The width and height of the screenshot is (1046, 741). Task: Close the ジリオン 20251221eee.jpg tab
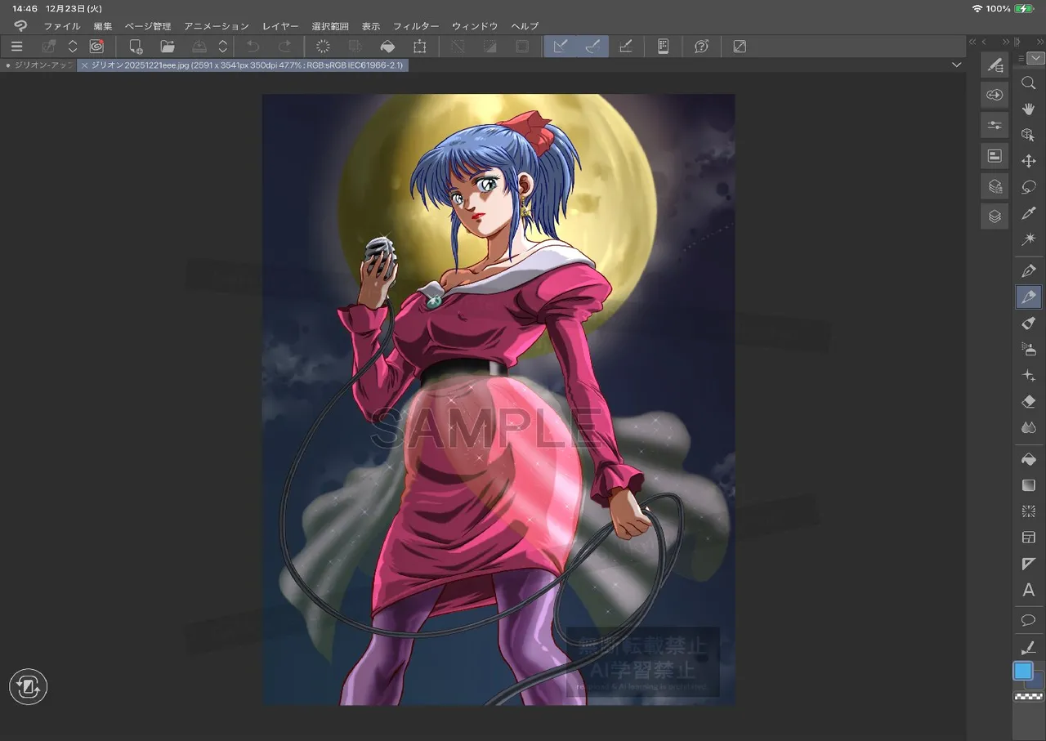84,65
